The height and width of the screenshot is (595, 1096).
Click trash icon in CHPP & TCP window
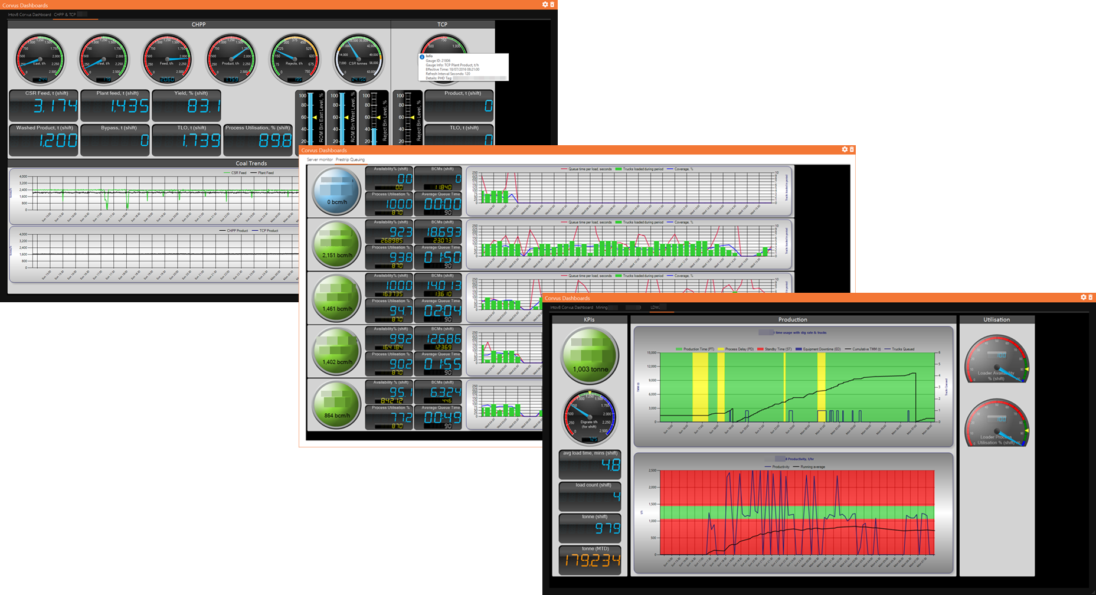tap(552, 5)
